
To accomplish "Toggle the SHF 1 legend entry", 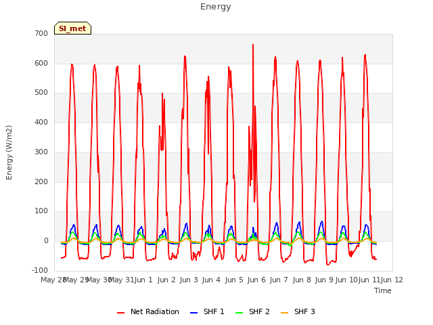I will pos(207,311).
